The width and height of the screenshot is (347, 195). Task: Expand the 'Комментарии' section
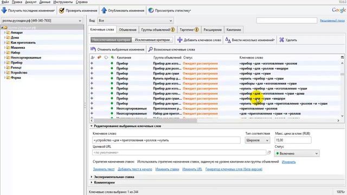[92, 183]
